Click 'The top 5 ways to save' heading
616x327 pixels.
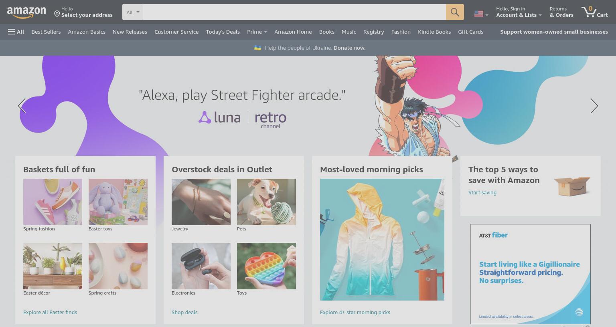click(x=504, y=175)
